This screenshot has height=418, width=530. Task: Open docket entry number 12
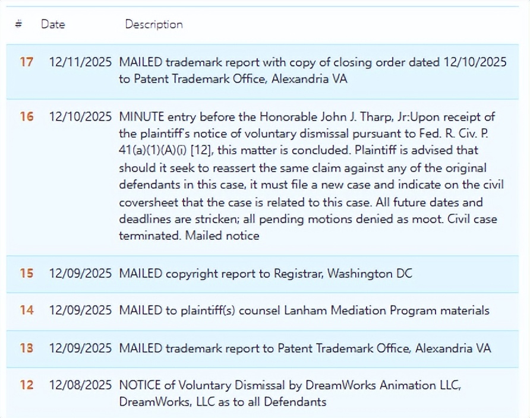(26, 385)
